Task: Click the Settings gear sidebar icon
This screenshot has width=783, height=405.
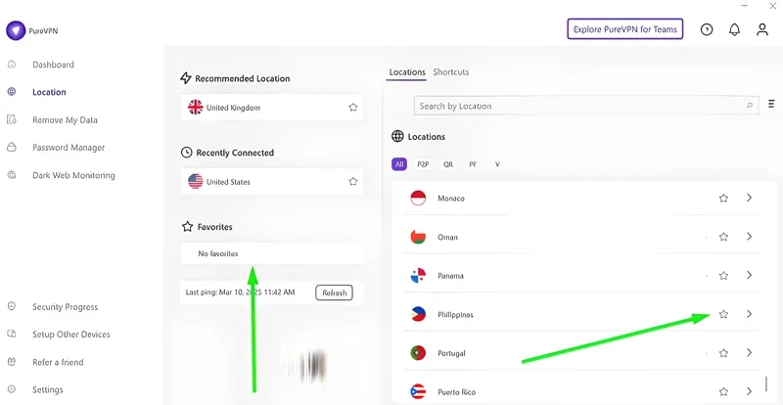Action: click(x=12, y=389)
